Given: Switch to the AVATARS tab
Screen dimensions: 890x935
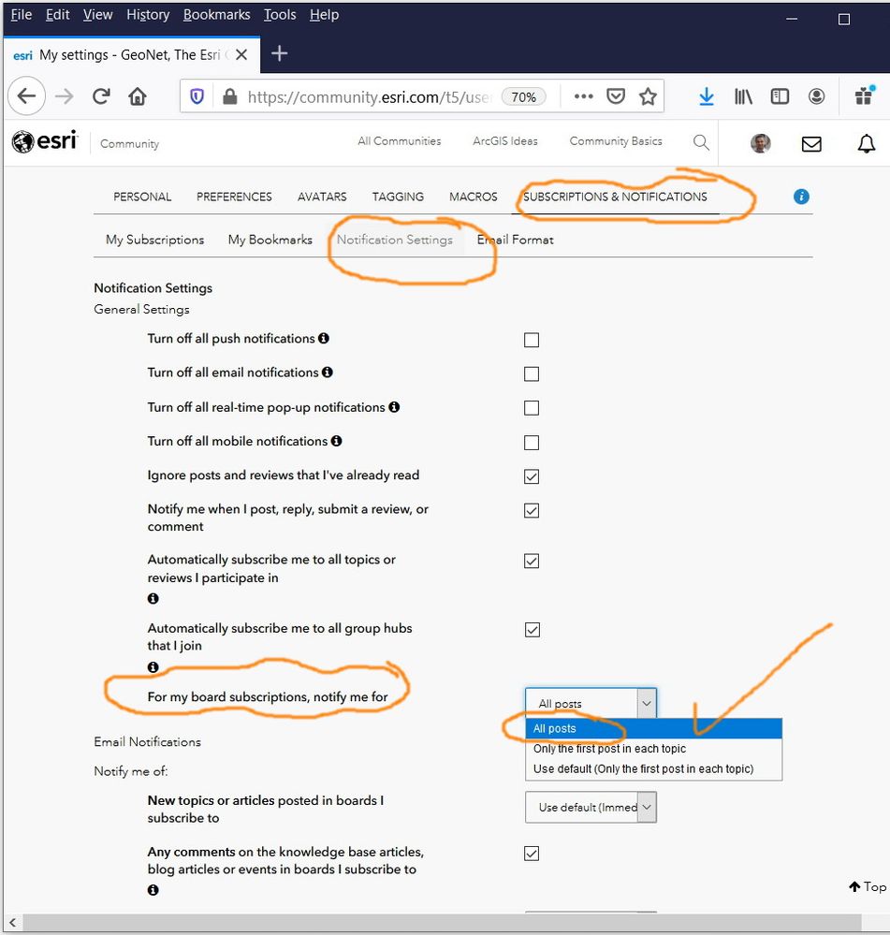Looking at the screenshot, I should click(322, 197).
